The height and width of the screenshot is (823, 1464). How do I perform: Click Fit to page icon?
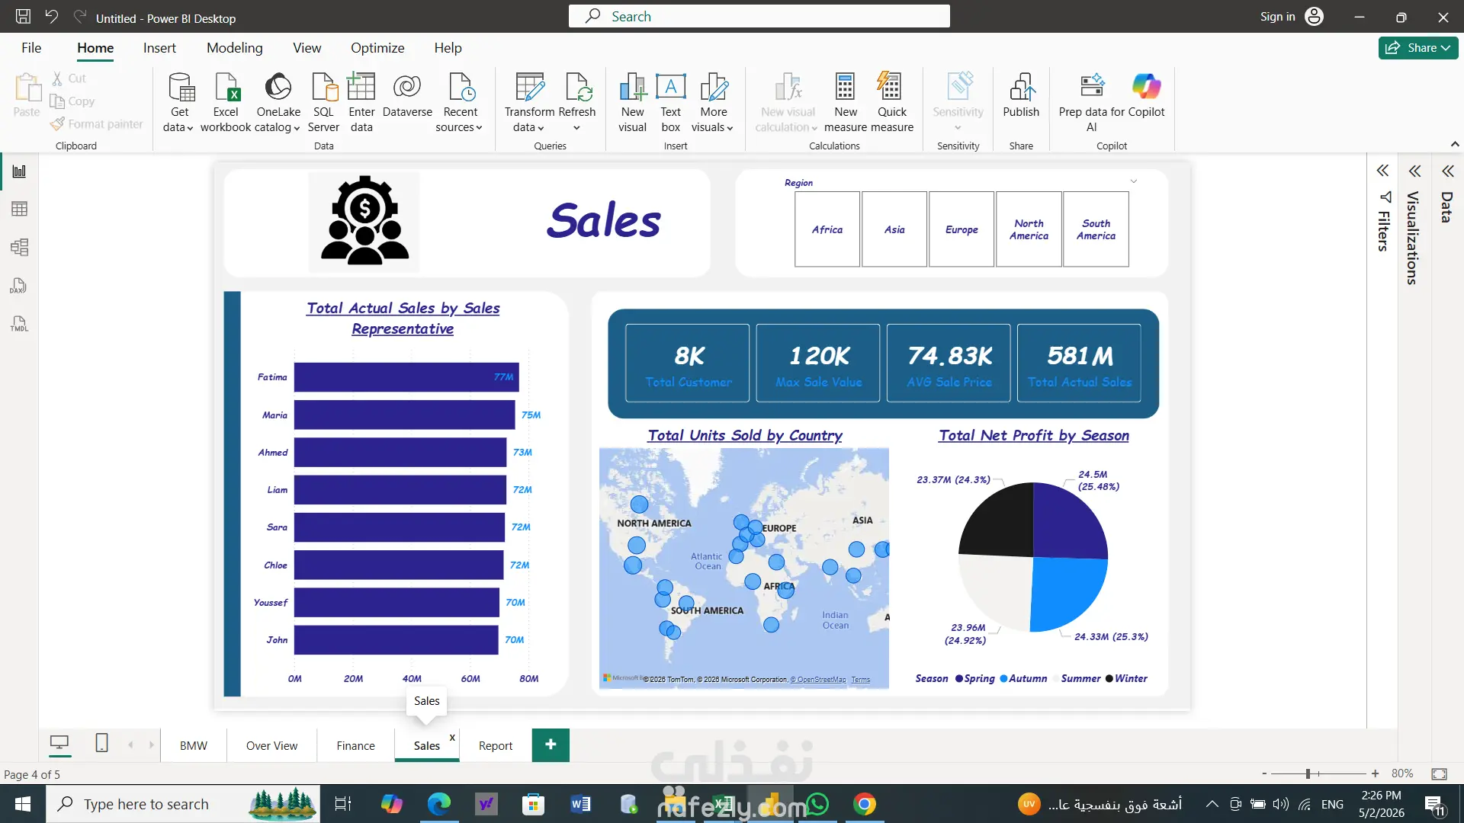1439,773
